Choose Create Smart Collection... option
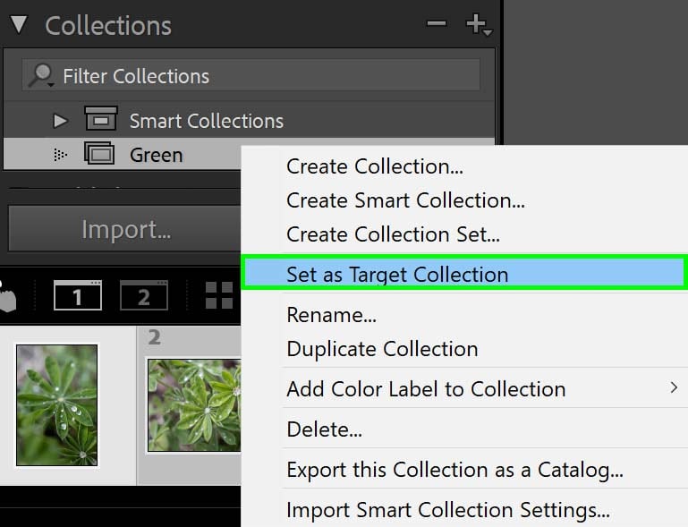The image size is (688, 527). point(405,200)
